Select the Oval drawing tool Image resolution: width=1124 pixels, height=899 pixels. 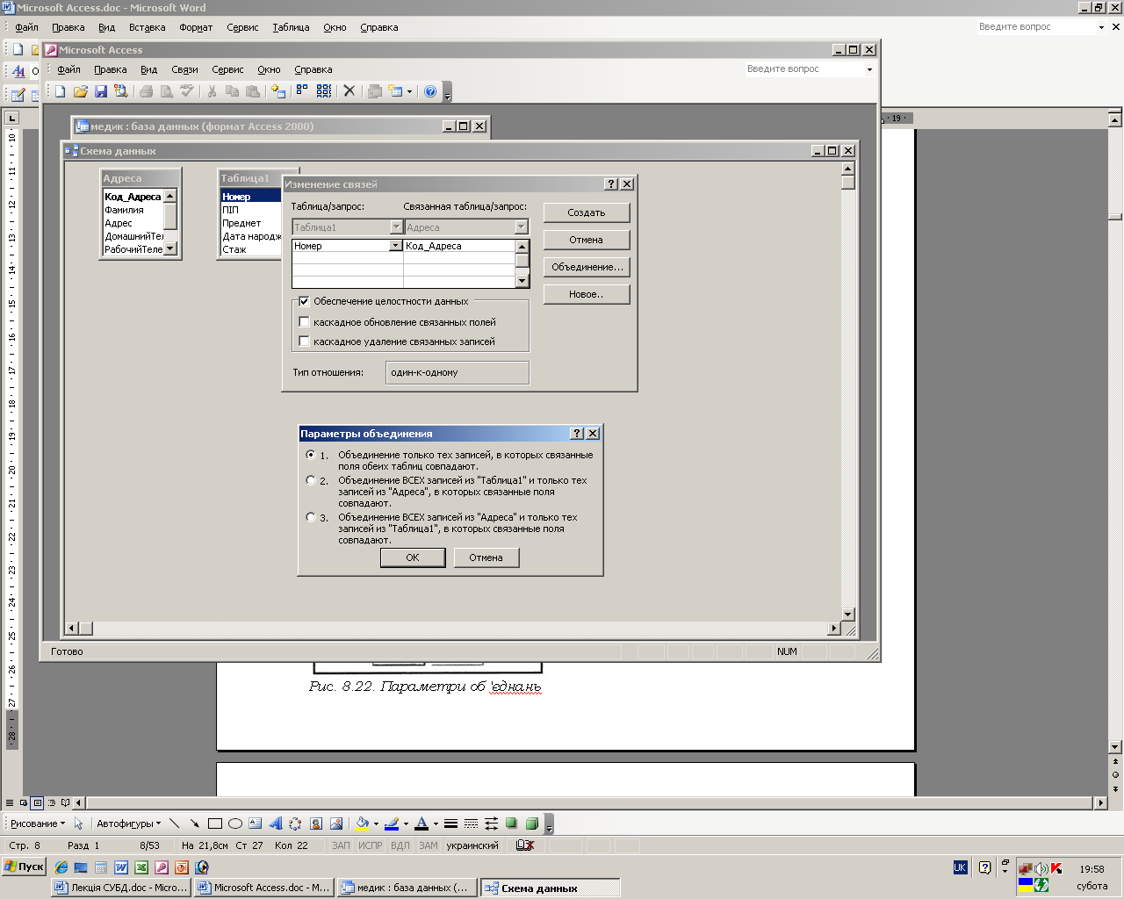point(235,823)
